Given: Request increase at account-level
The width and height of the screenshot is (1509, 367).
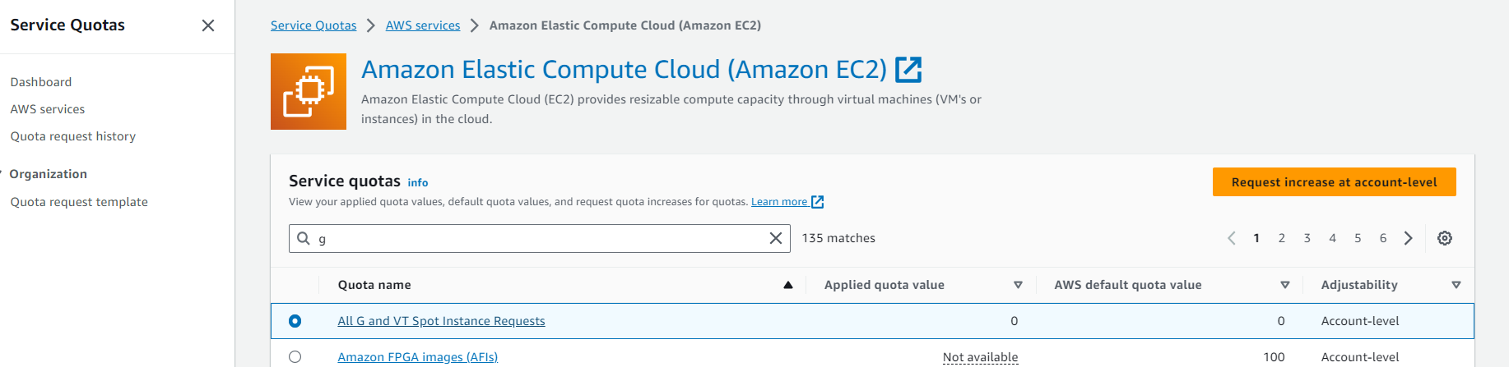Looking at the screenshot, I should 1334,182.
